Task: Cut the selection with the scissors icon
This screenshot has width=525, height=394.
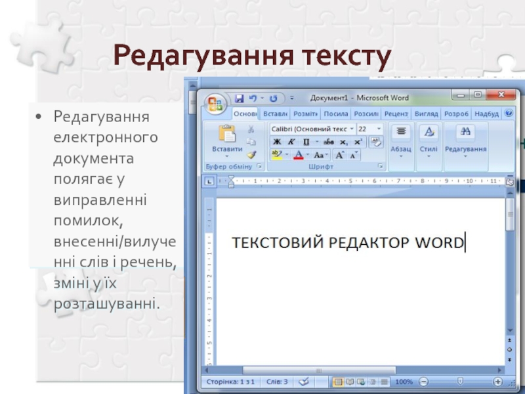Action: pos(251,129)
